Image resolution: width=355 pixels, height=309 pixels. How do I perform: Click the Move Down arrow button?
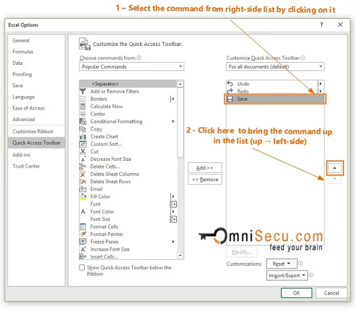point(335,179)
